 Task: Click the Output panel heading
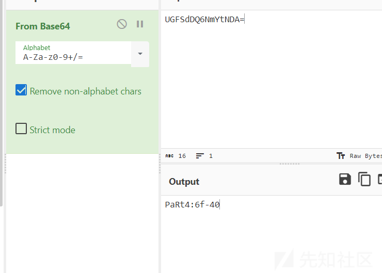tap(184, 182)
